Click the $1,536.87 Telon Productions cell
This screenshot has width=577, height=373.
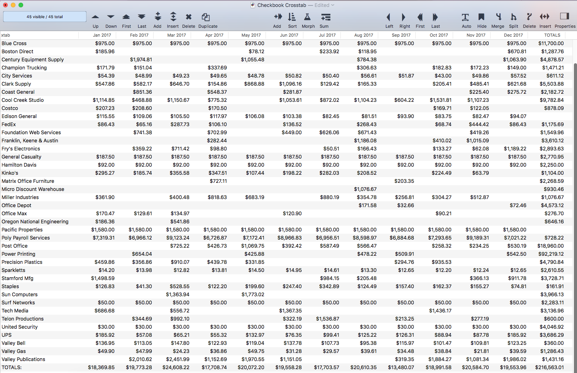(328, 319)
